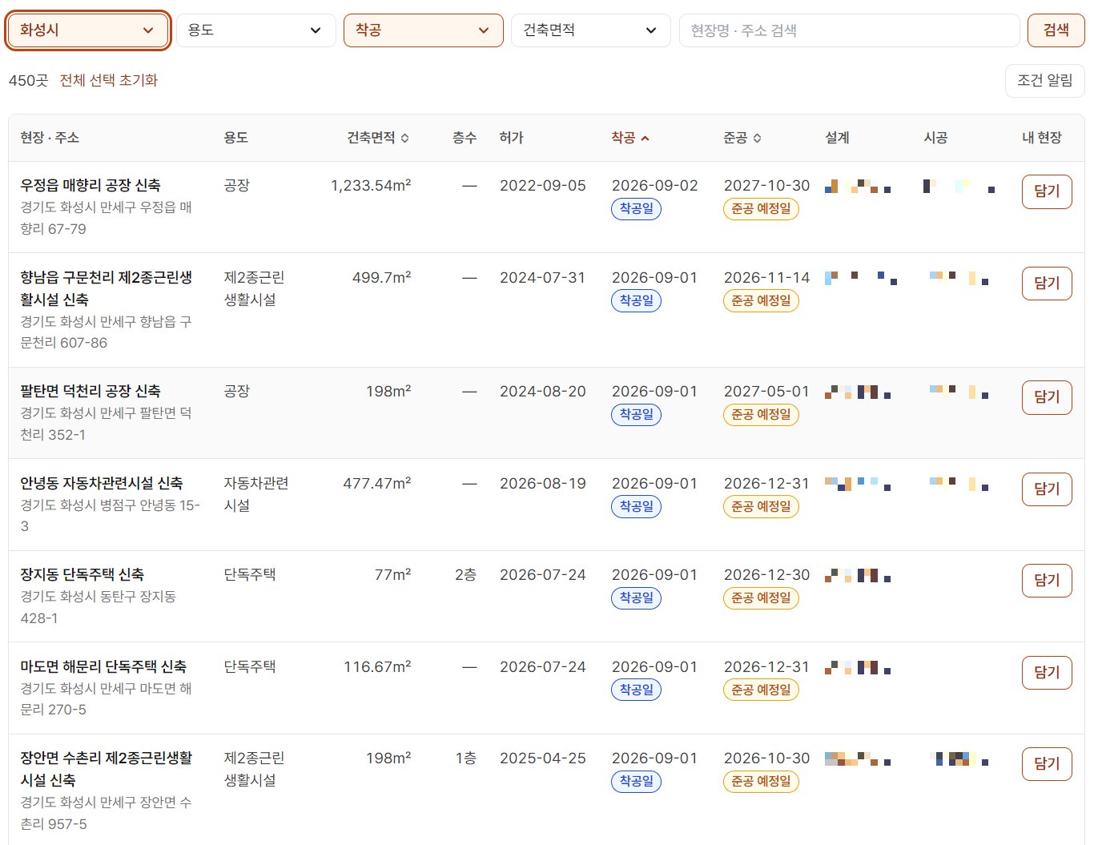The width and height of the screenshot is (1094, 845).
Task: Open the 우정읍 매향리 공장 신축 title
Action: coord(90,185)
